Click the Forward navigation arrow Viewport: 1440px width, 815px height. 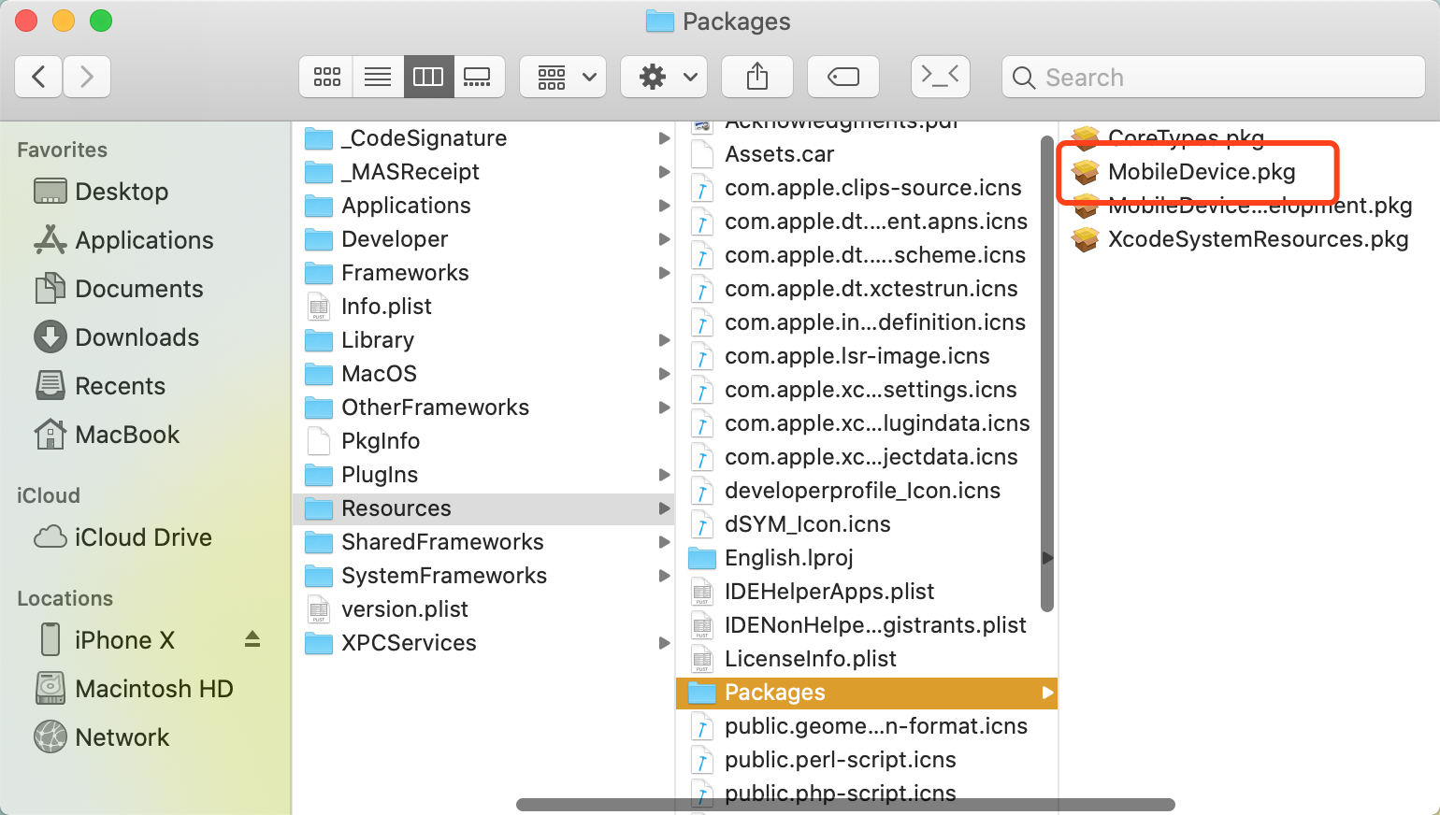[87, 77]
